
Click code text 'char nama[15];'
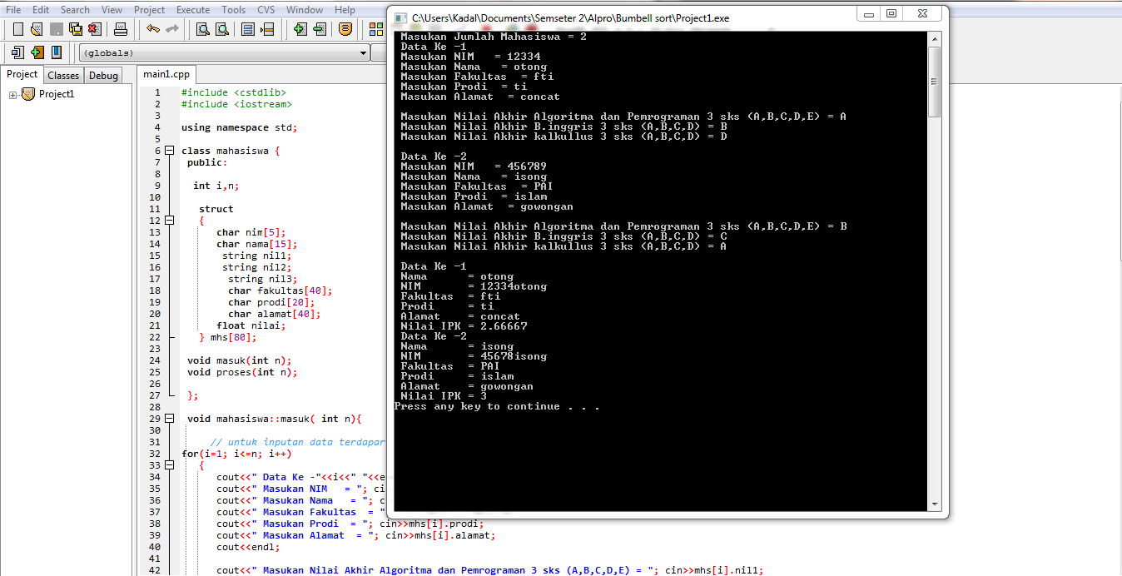pyautogui.click(x=256, y=244)
